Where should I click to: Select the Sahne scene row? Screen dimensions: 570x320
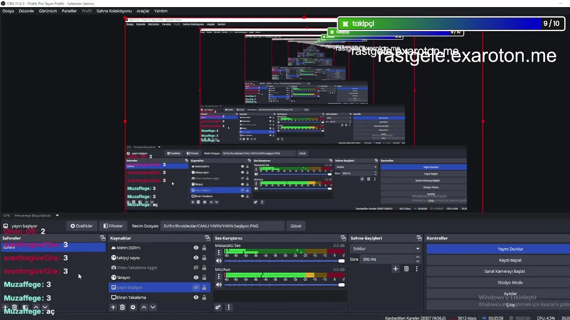53,247
